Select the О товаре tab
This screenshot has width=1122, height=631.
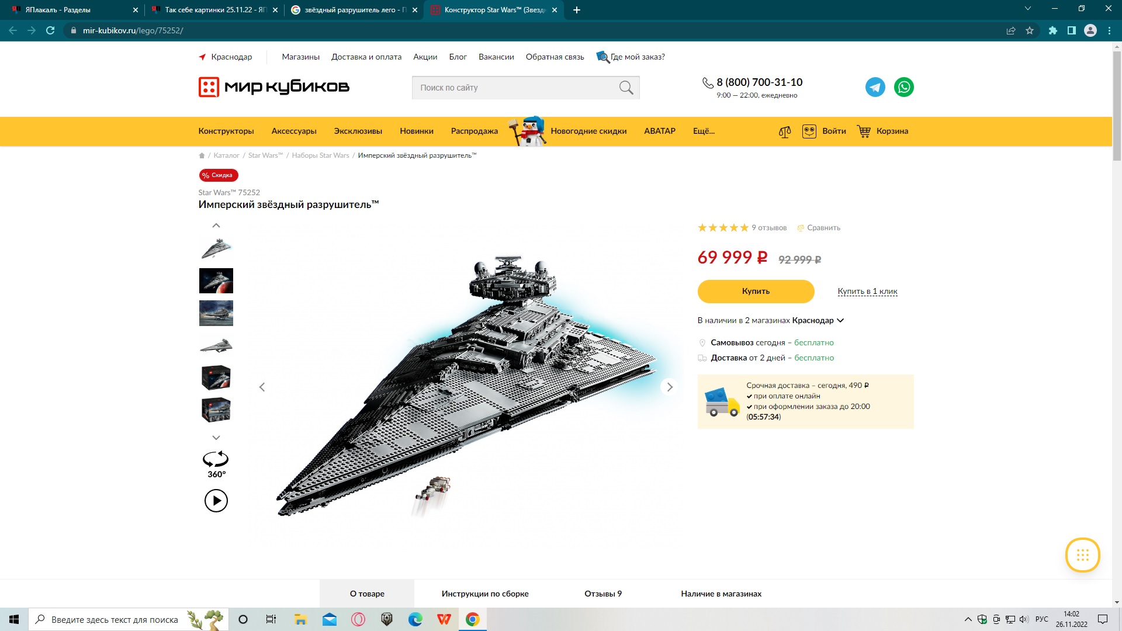(367, 594)
